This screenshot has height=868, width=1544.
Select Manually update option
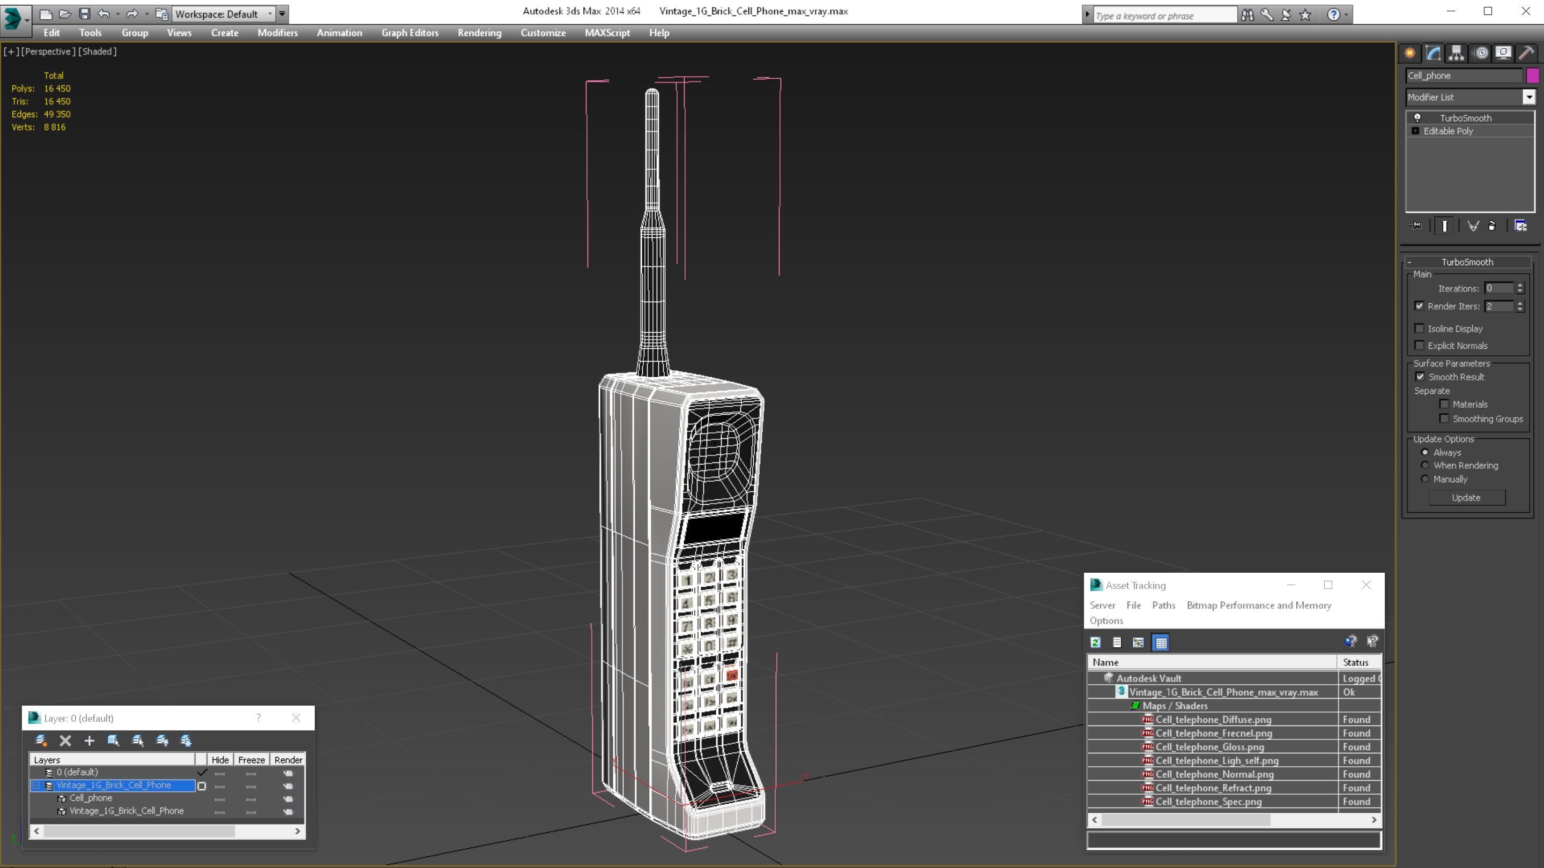pos(1426,478)
